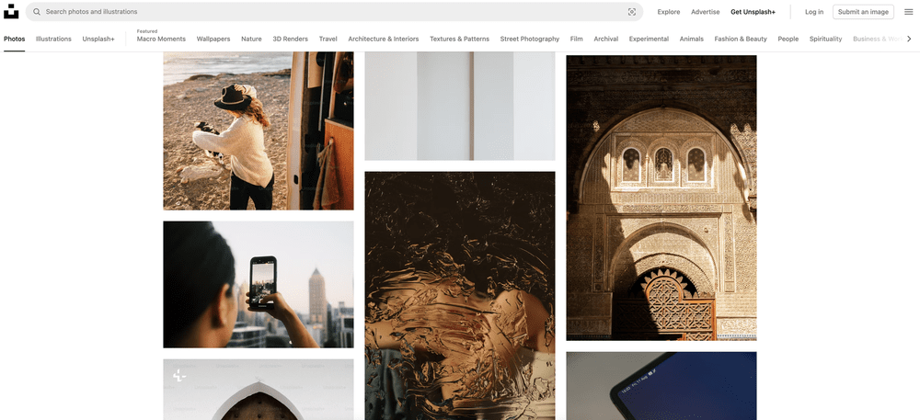This screenshot has width=920, height=420.
Task: Open Architecture & Interiors category
Action: 383,40
